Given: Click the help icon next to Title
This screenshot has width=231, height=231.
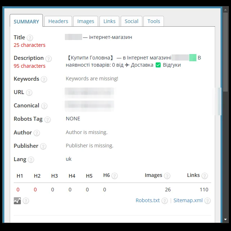Looking at the screenshot, I should tap(30, 38).
